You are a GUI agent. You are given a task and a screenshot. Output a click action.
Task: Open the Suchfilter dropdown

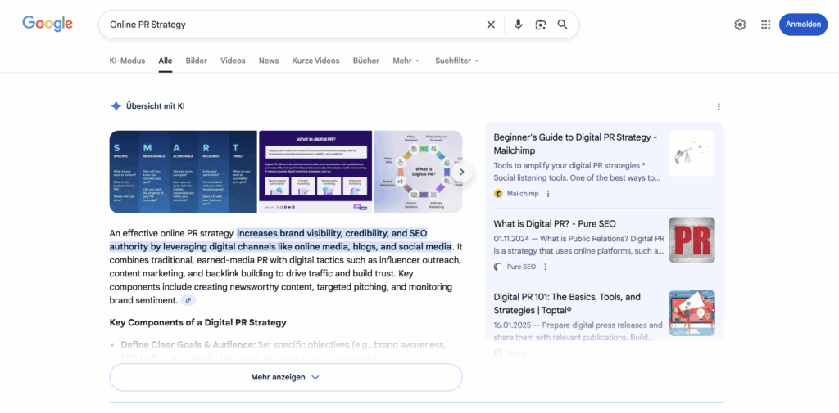(x=456, y=61)
